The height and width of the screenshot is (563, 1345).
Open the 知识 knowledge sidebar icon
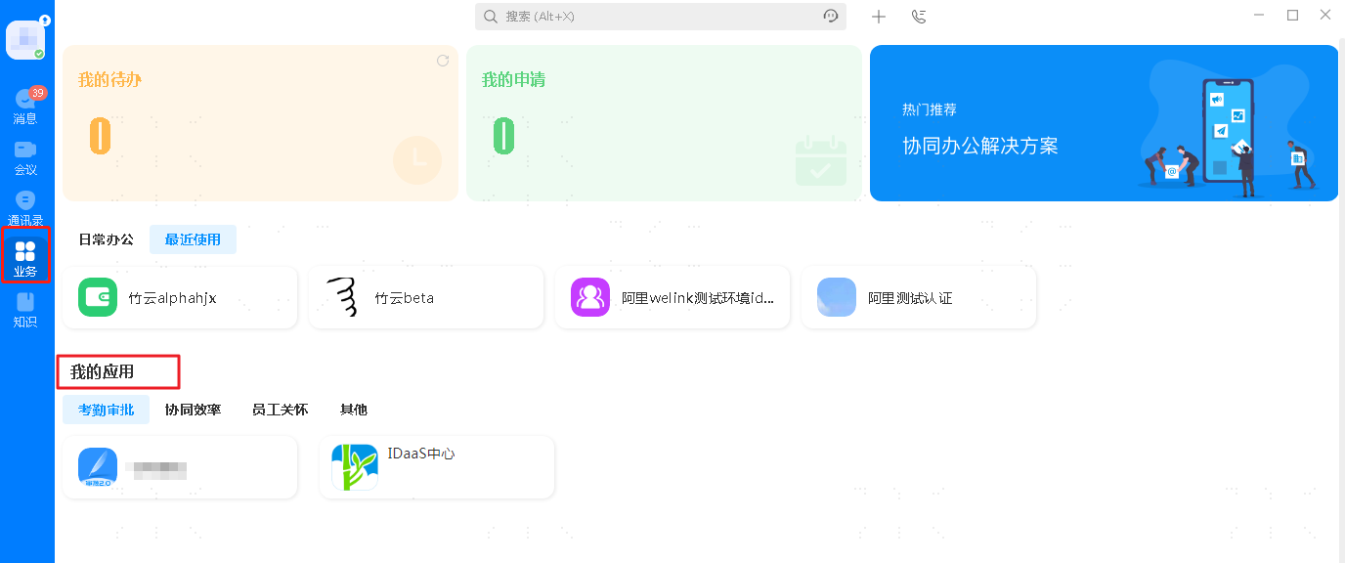point(25,308)
